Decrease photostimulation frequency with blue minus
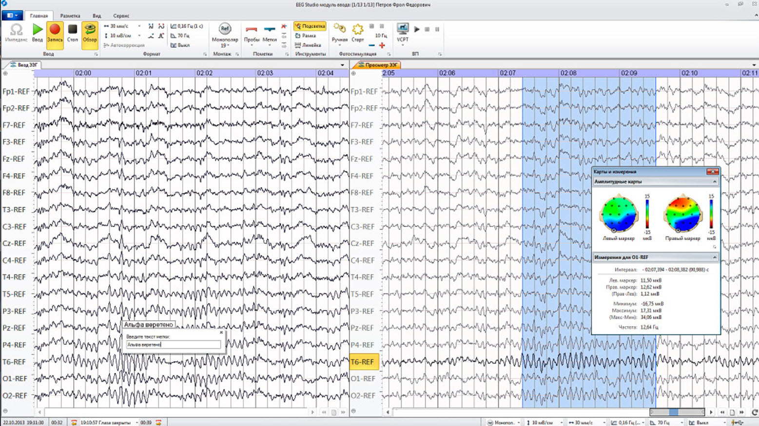This screenshot has height=426, width=759. click(x=372, y=45)
